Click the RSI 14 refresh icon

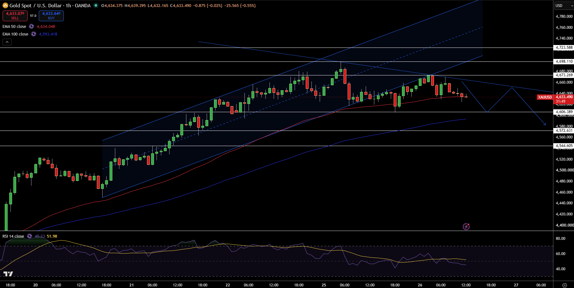tap(30, 236)
